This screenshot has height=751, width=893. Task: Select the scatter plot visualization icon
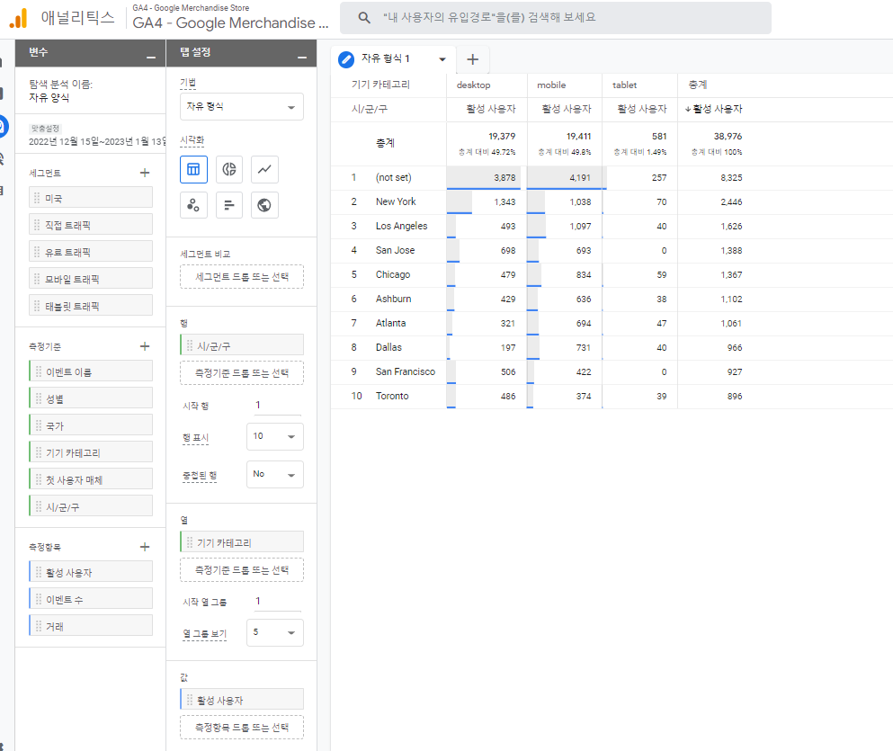point(193,205)
